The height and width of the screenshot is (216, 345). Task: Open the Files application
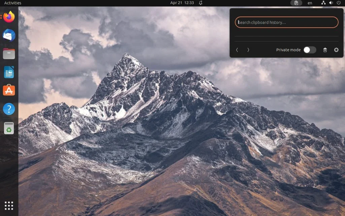coord(8,53)
